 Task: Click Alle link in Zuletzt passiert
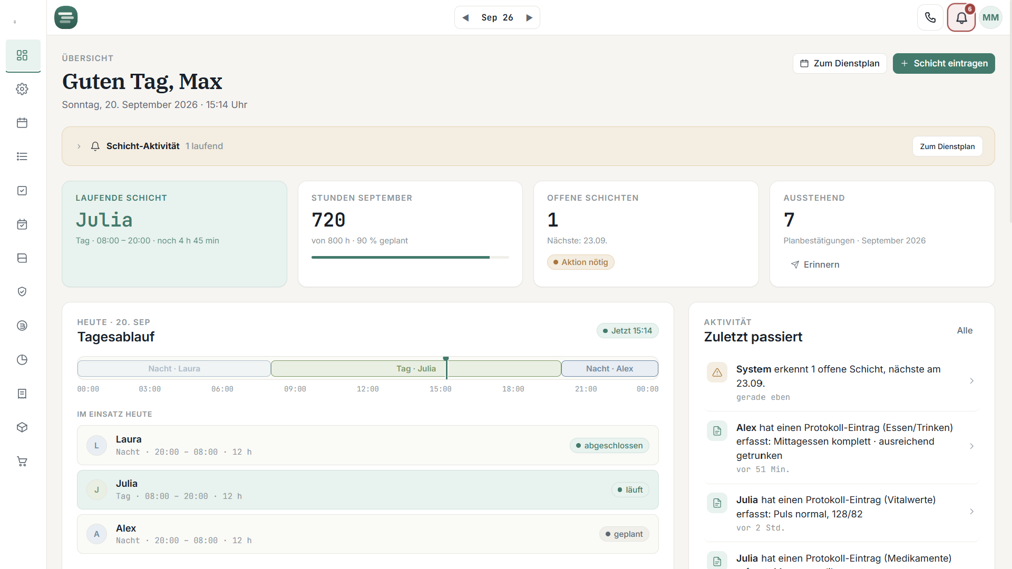pyautogui.click(x=965, y=330)
